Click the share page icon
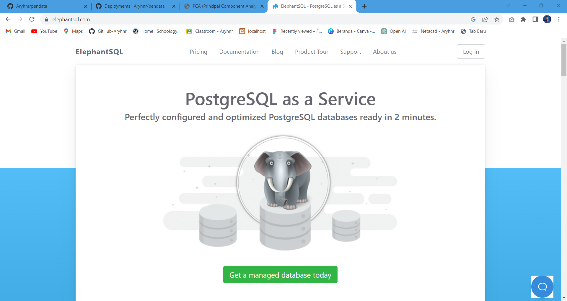Image resolution: width=567 pixels, height=301 pixels. (x=485, y=19)
